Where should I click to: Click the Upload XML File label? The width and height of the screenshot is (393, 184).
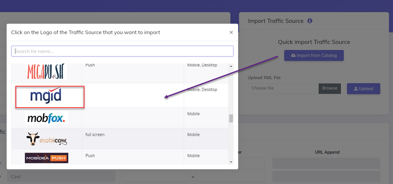click(x=264, y=78)
